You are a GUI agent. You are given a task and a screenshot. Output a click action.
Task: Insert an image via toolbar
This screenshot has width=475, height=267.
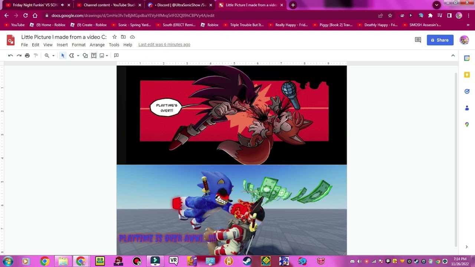[x=102, y=56]
